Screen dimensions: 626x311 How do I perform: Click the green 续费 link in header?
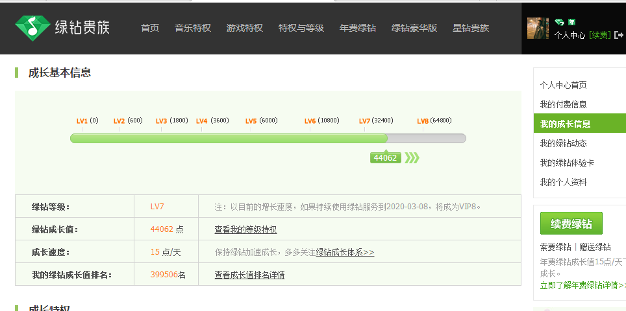(599, 35)
